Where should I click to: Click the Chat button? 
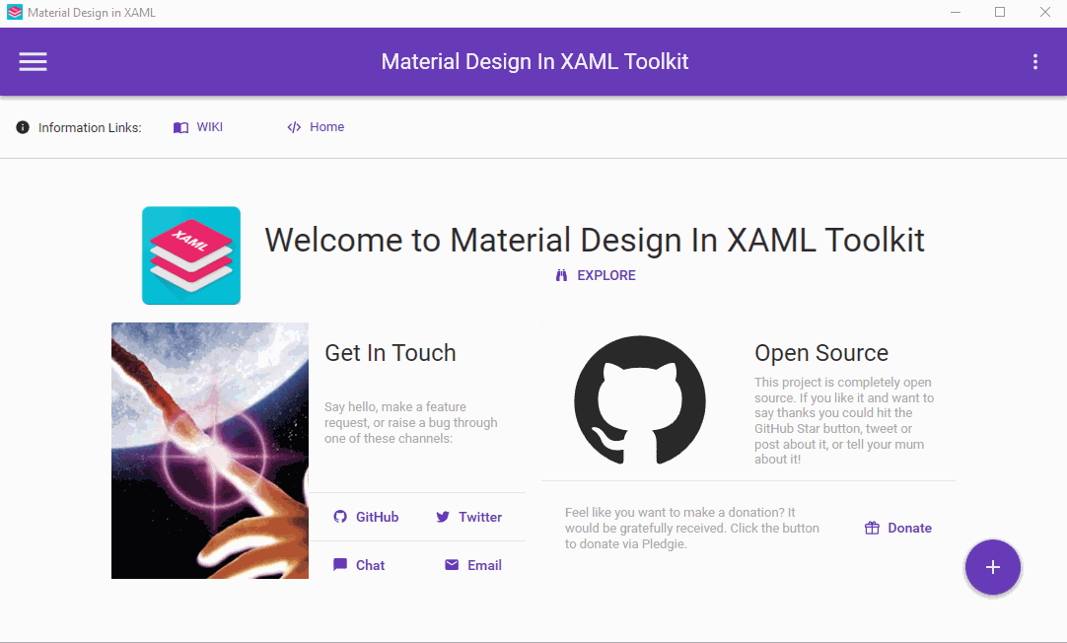point(359,565)
